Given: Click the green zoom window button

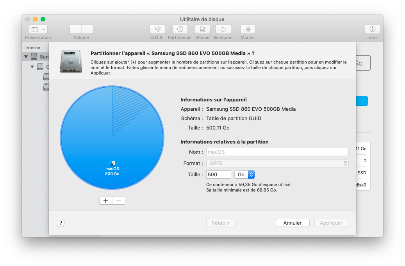Looking at the screenshot, I should (x=43, y=19).
